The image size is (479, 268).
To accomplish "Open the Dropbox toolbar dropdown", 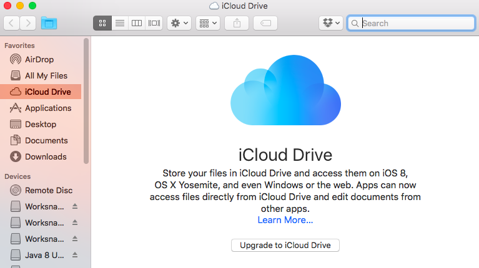I will 331,23.
